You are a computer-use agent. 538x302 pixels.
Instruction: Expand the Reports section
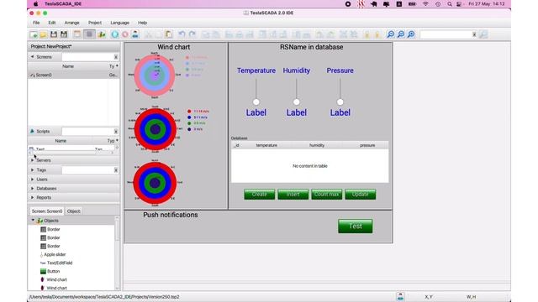33,198
